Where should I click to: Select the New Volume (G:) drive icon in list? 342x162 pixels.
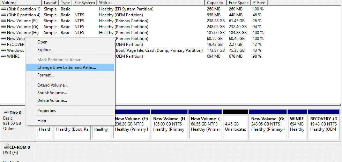[x=3, y=27]
